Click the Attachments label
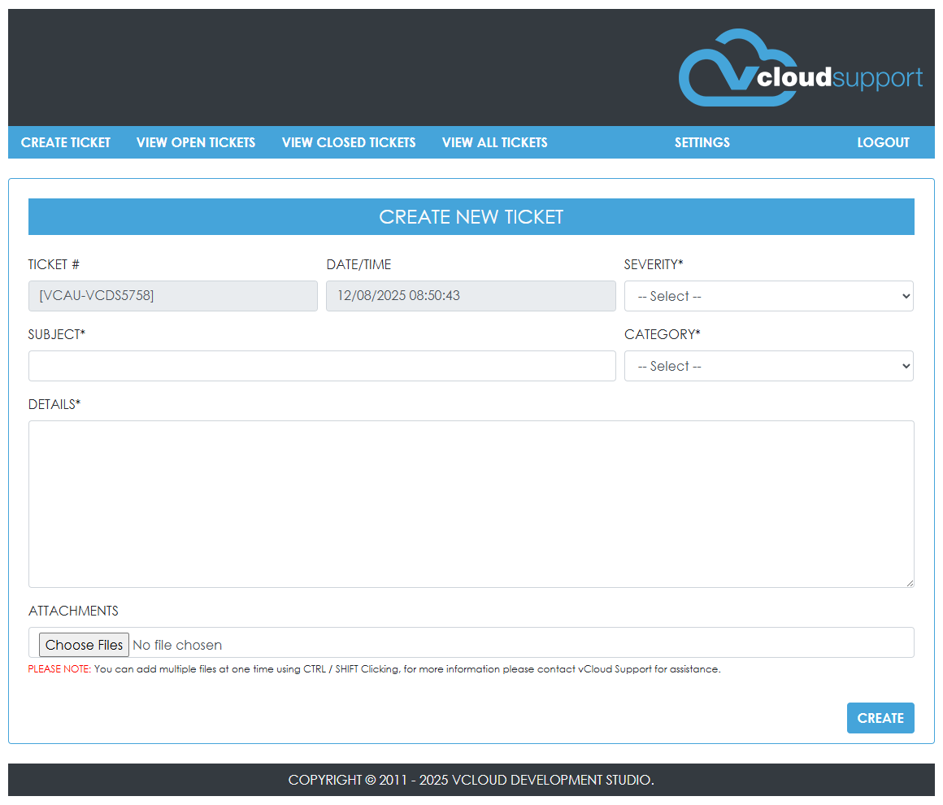943x805 pixels. tap(73, 611)
